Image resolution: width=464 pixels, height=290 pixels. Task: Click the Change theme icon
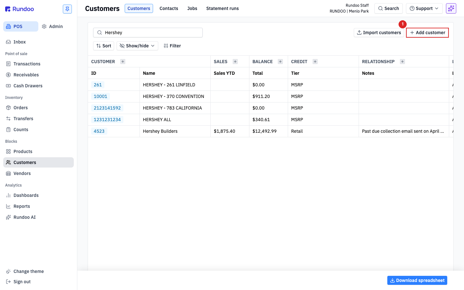pos(8,271)
